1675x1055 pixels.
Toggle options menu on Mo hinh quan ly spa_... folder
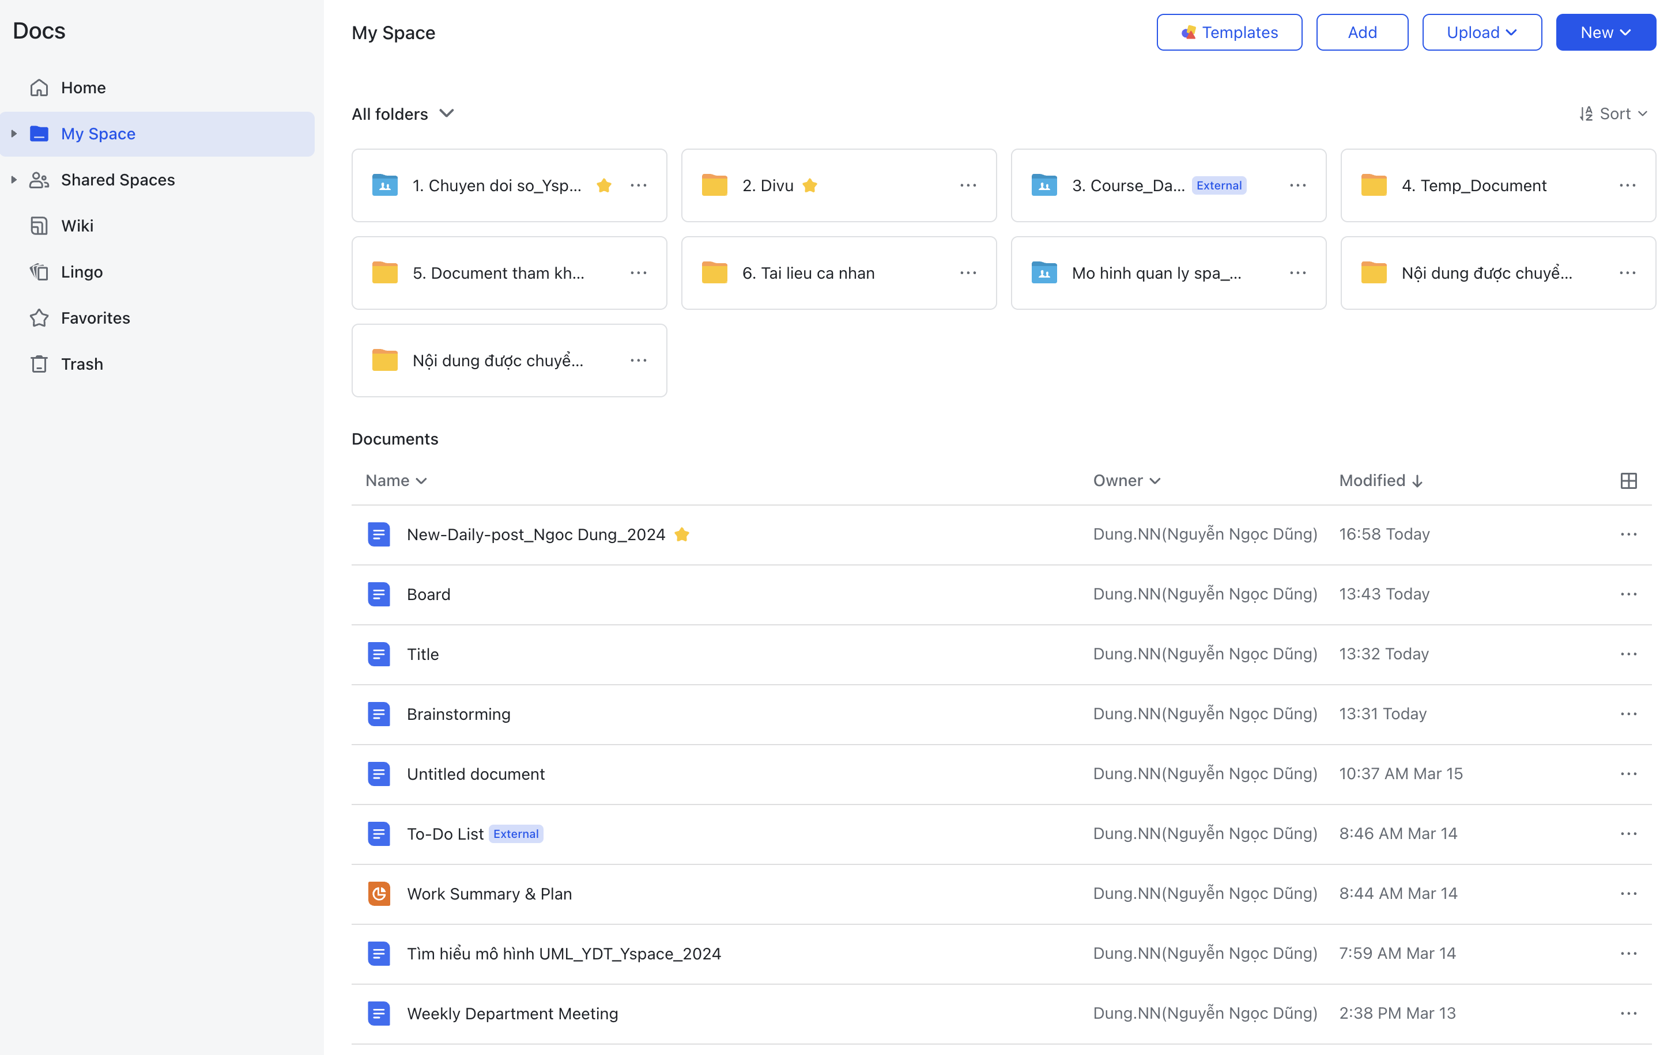(x=1298, y=272)
